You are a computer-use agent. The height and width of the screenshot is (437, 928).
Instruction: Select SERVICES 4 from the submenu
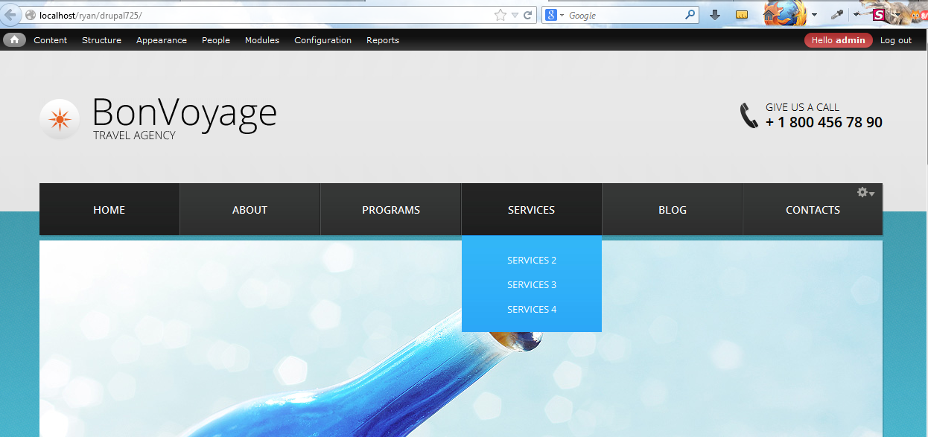tap(532, 310)
